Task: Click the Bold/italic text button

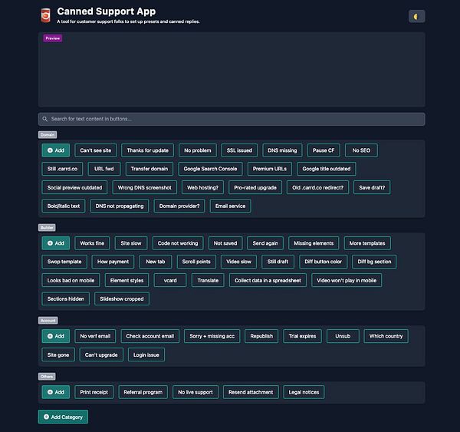Action: tap(64, 206)
